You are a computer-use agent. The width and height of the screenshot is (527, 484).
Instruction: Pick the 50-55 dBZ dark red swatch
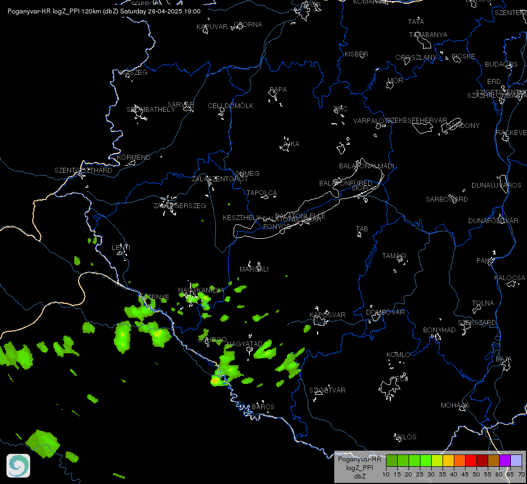[x=482, y=460]
